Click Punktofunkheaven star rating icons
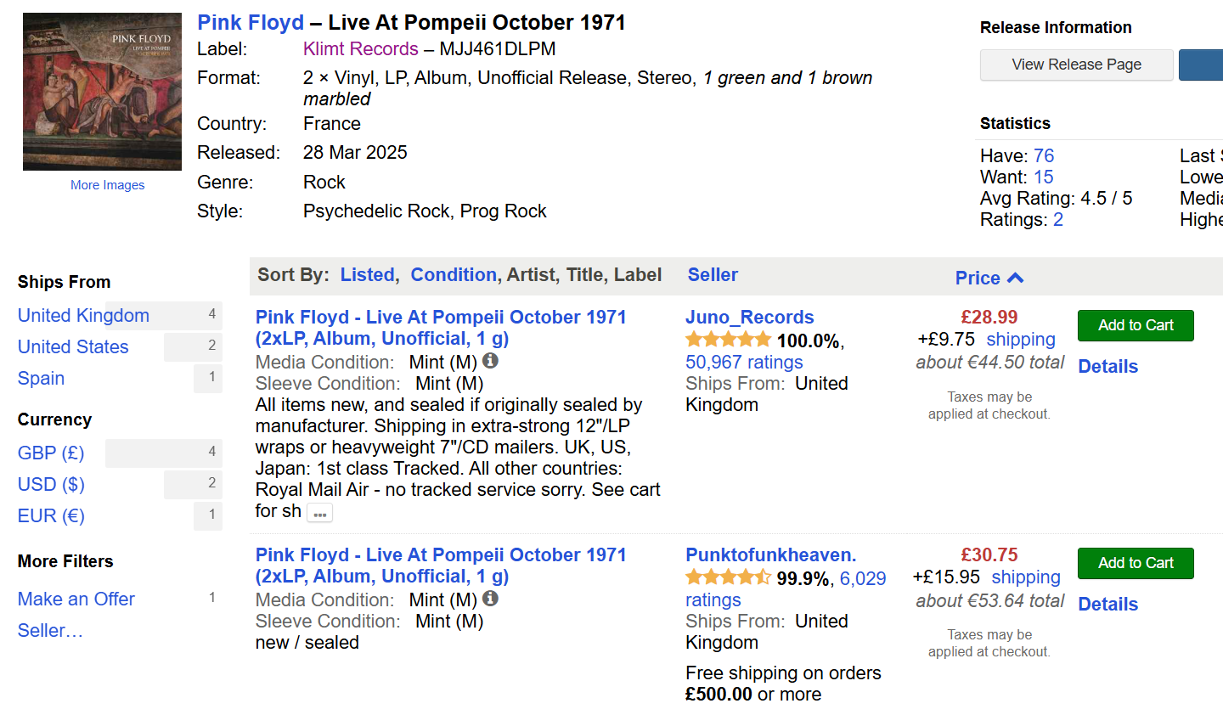Screen dimensions: 1223x726 click(x=728, y=578)
